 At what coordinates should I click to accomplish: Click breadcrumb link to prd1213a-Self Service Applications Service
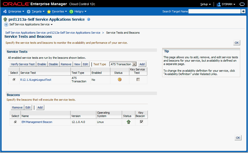(x=53, y=33)
